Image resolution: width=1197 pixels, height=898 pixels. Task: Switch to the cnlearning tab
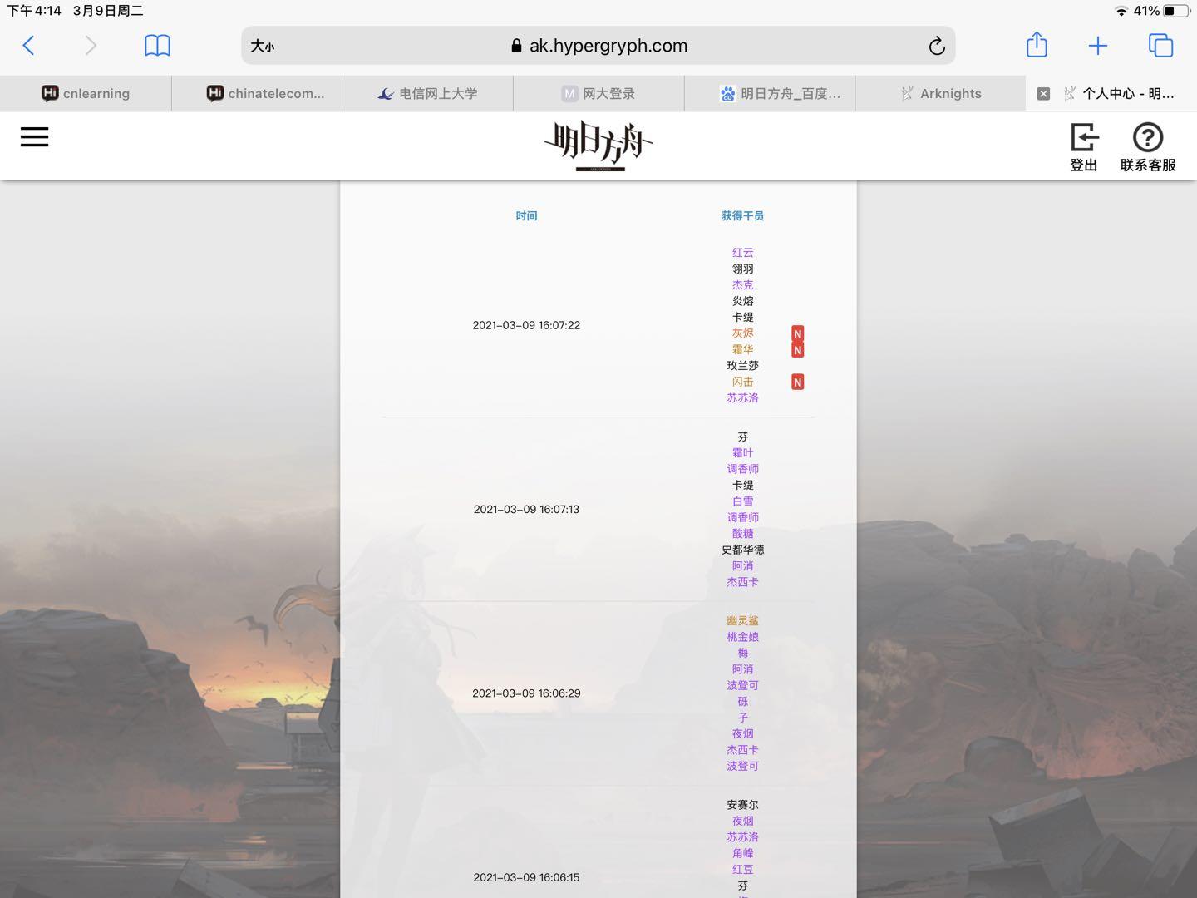coord(86,93)
